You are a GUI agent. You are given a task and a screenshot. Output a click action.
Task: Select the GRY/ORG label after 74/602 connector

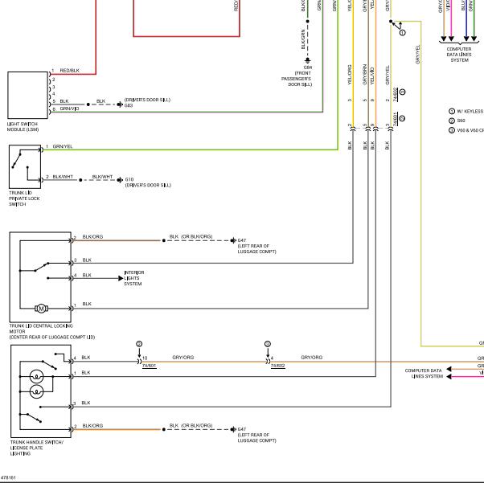click(312, 358)
